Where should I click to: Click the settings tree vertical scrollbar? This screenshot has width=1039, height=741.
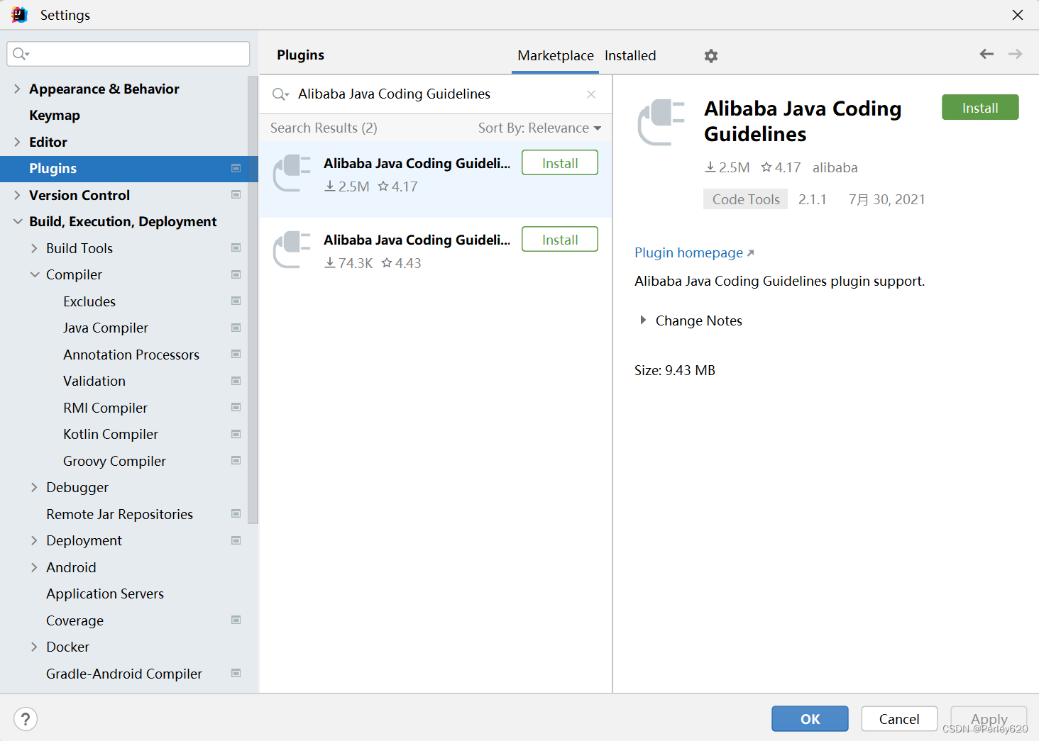[x=253, y=301]
